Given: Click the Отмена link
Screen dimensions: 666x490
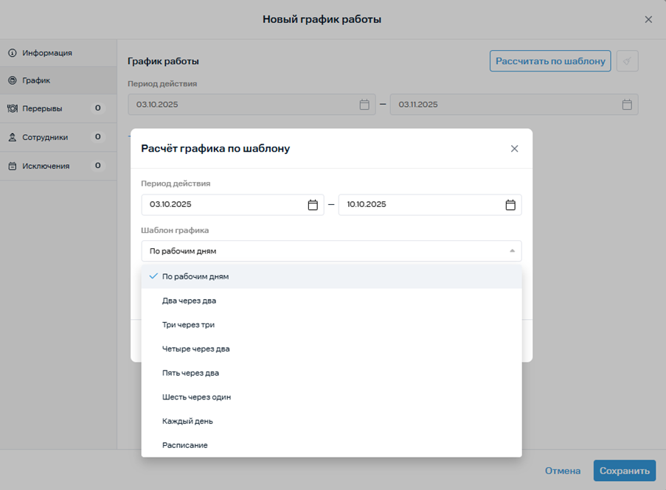Looking at the screenshot, I should tap(562, 471).
